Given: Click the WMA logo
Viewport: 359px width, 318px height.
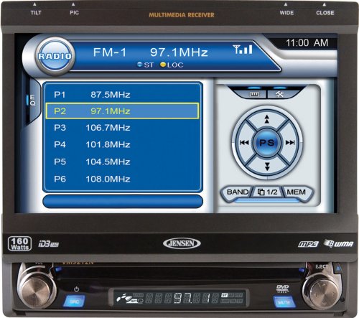Looking at the screenshot, I should tap(338, 243).
